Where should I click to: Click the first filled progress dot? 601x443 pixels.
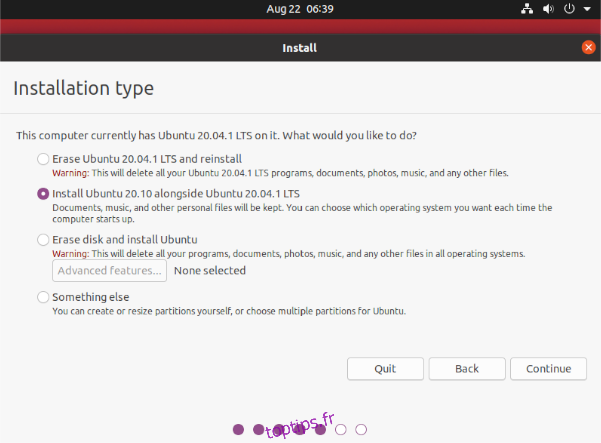(x=238, y=429)
